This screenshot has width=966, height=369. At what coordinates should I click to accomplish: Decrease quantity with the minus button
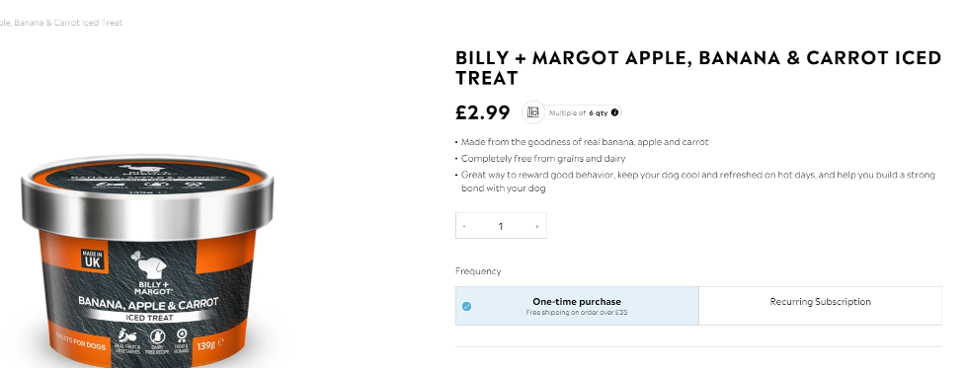point(464,226)
